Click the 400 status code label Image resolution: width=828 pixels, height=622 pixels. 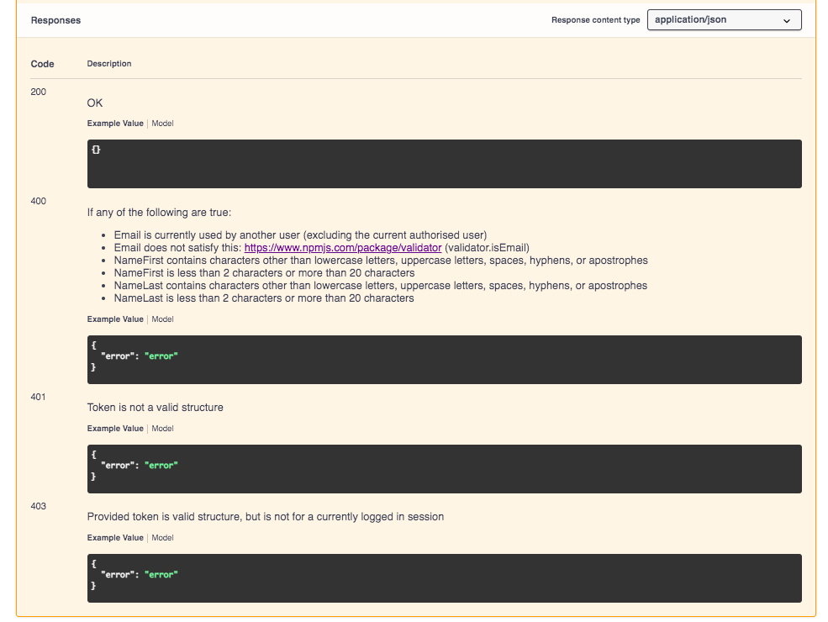coord(38,201)
